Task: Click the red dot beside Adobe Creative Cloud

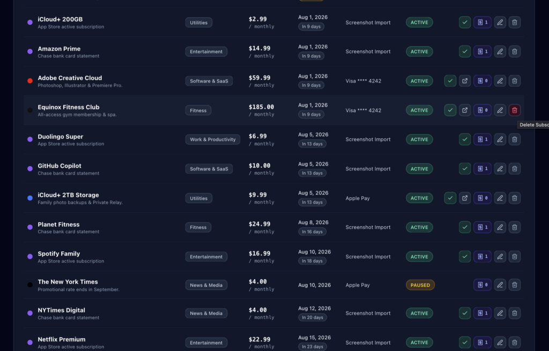Action: [x=30, y=81]
